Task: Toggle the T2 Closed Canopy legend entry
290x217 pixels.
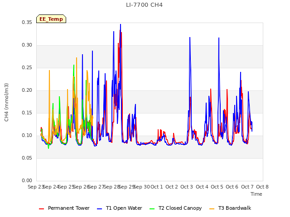Action: pyautogui.click(x=175, y=208)
